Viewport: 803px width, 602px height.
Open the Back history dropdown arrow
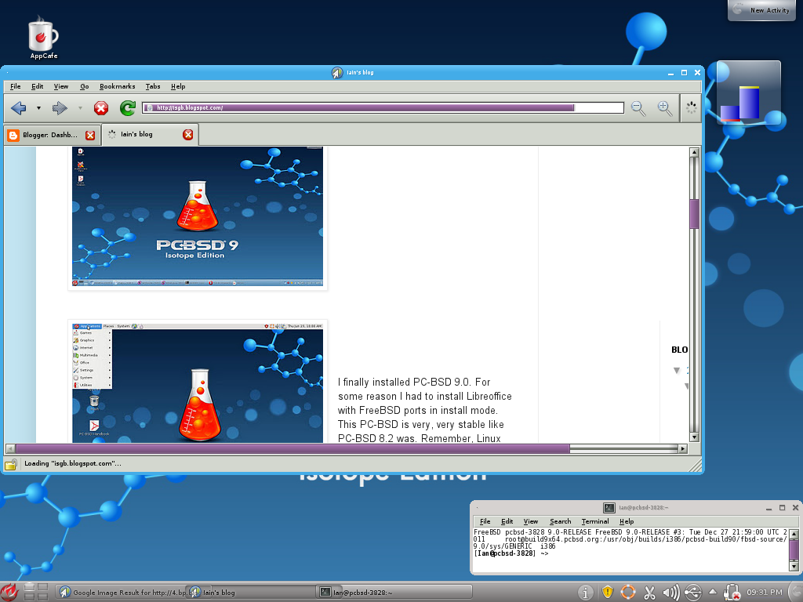pos(38,108)
